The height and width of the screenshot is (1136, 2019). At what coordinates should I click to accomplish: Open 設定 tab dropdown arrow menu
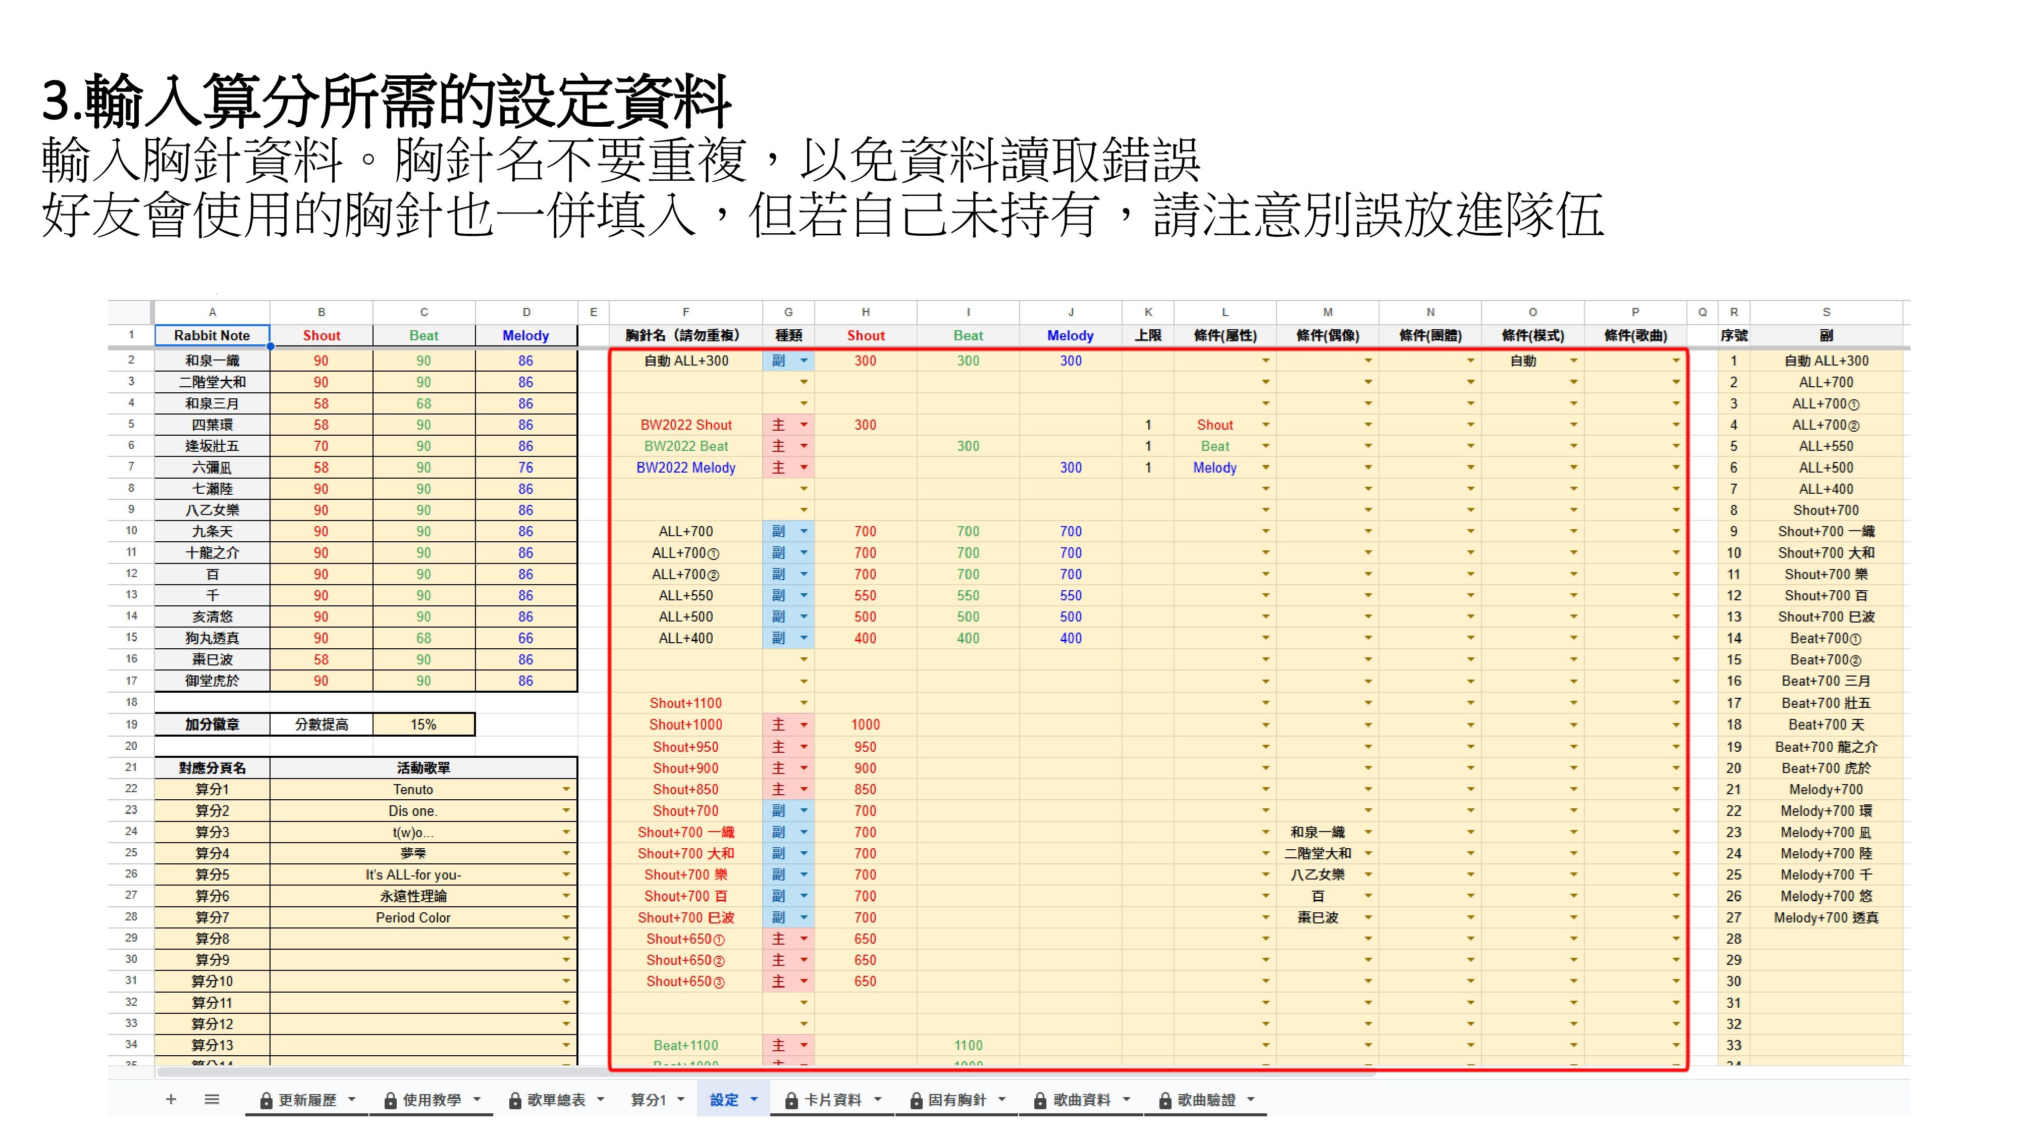click(754, 1099)
